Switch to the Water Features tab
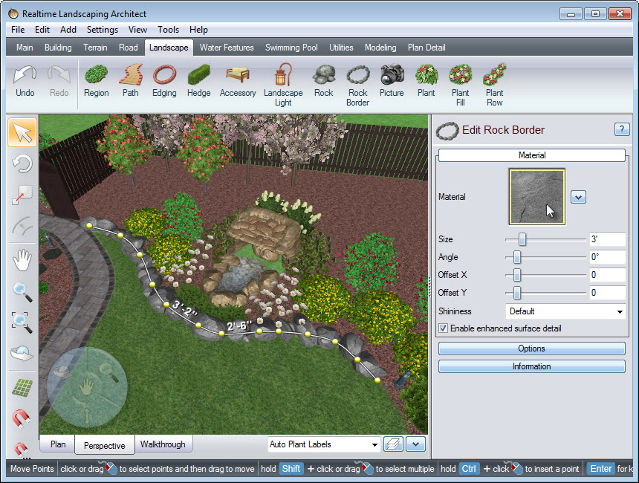639x483 pixels. pyautogui.click(x=227, y=48)
